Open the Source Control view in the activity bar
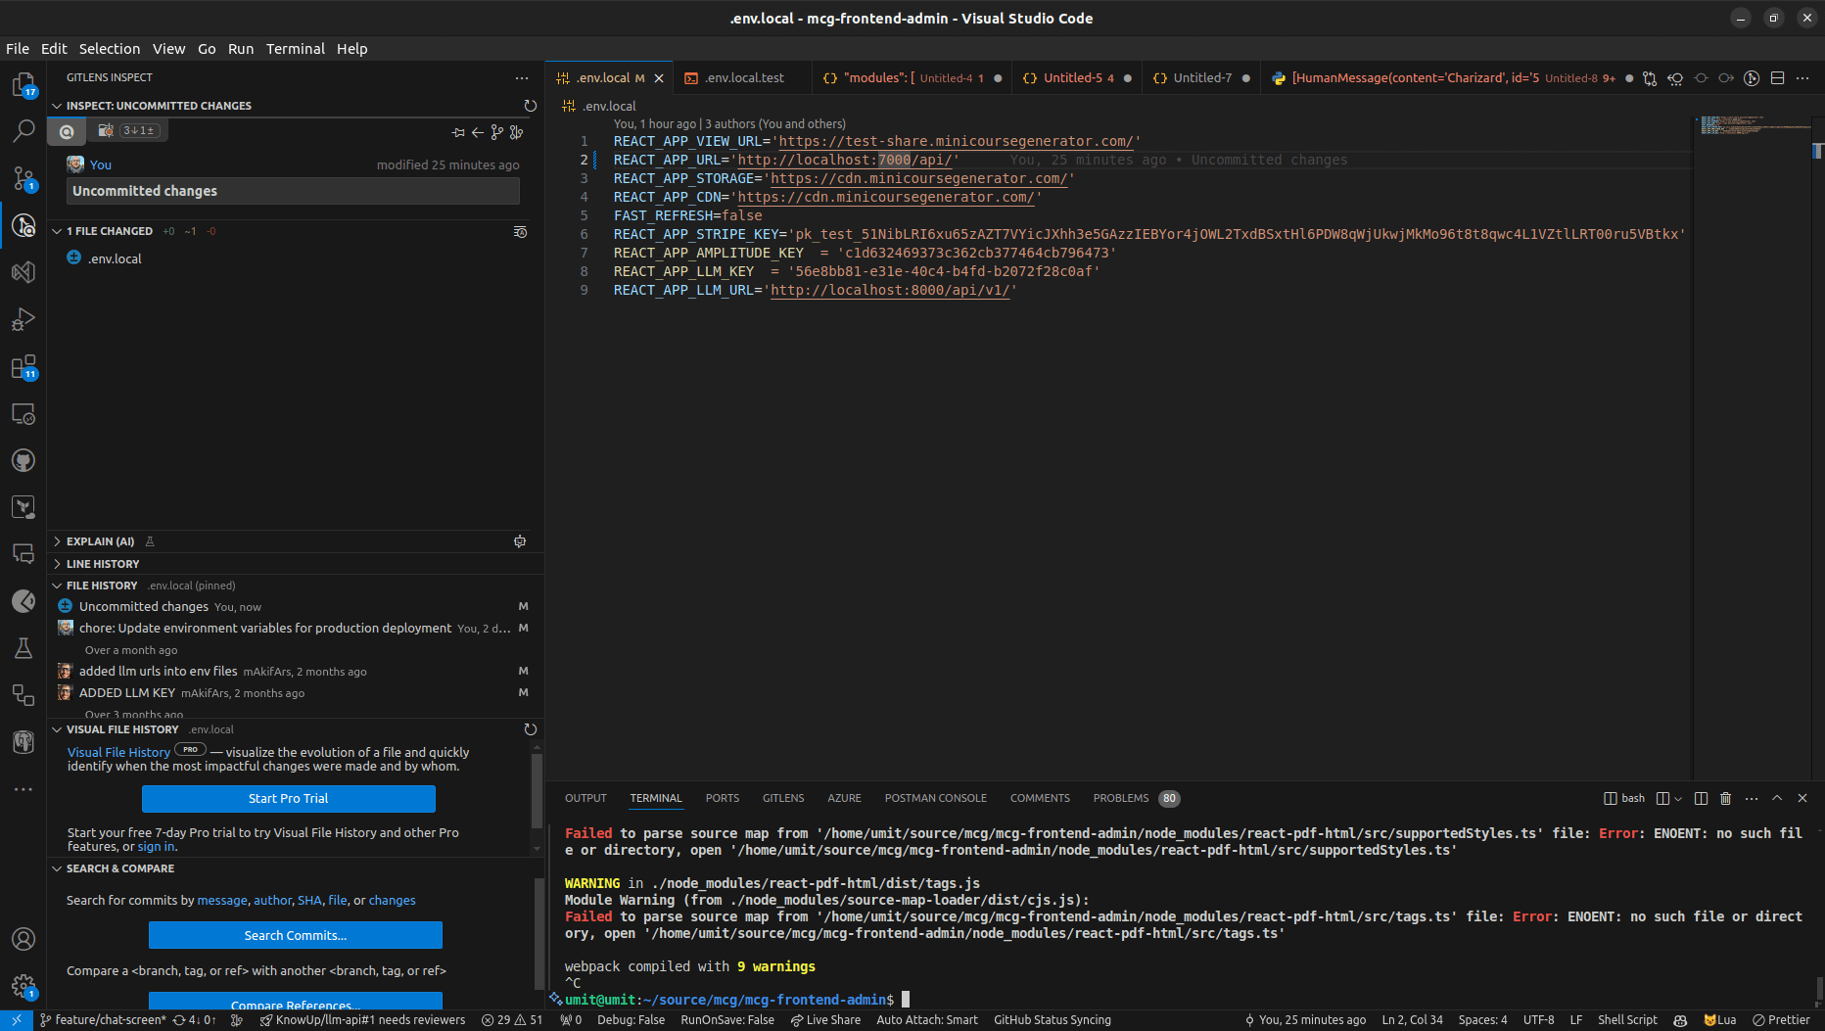The image size is (1825, 1031). pos(23,178)
